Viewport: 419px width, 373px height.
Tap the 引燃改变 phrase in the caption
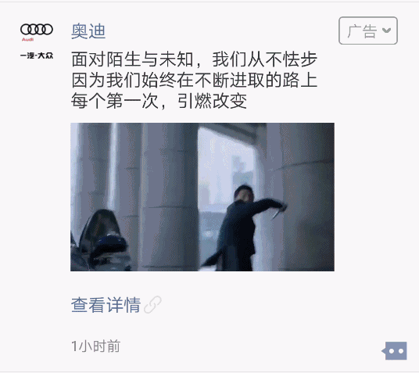212,101
